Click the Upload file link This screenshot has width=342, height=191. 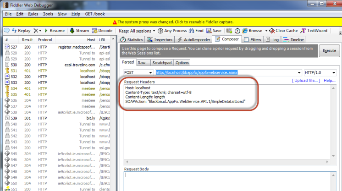coord(305,81)
